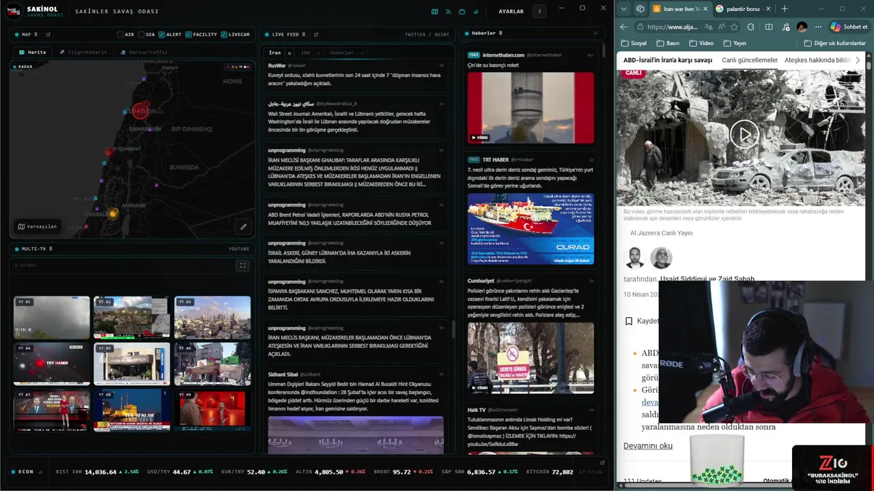The width and height of the screenshot is (874, 491).
Task: Click the BRENT ticker value
Action: [x=401, y=472]
